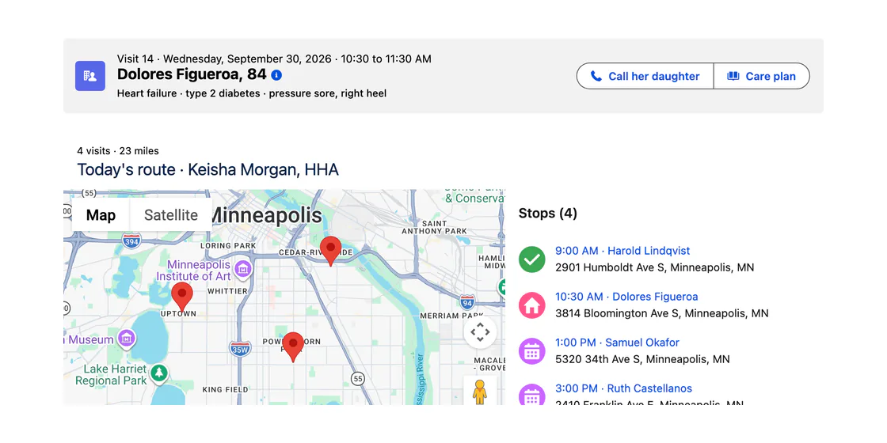The height and width of the screenshot is (443, 887).
Task: Open 1:00 PM · Samuel Okafor stop
Action: pos(617,343)
